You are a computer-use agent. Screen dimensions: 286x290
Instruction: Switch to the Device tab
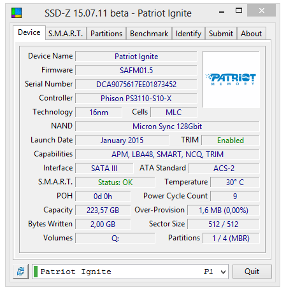tap(29, 32)
